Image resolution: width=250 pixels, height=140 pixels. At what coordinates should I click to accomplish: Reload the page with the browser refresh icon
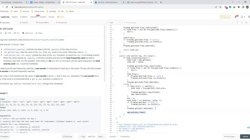click(7, 7)
